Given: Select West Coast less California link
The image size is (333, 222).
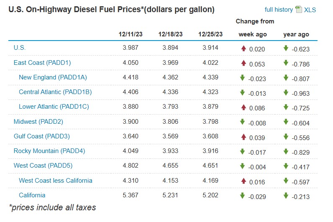Looking at the screenshot, I should [x=56, y=181].
